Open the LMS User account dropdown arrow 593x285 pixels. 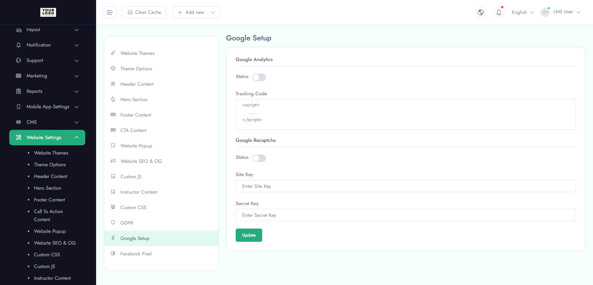578,12
